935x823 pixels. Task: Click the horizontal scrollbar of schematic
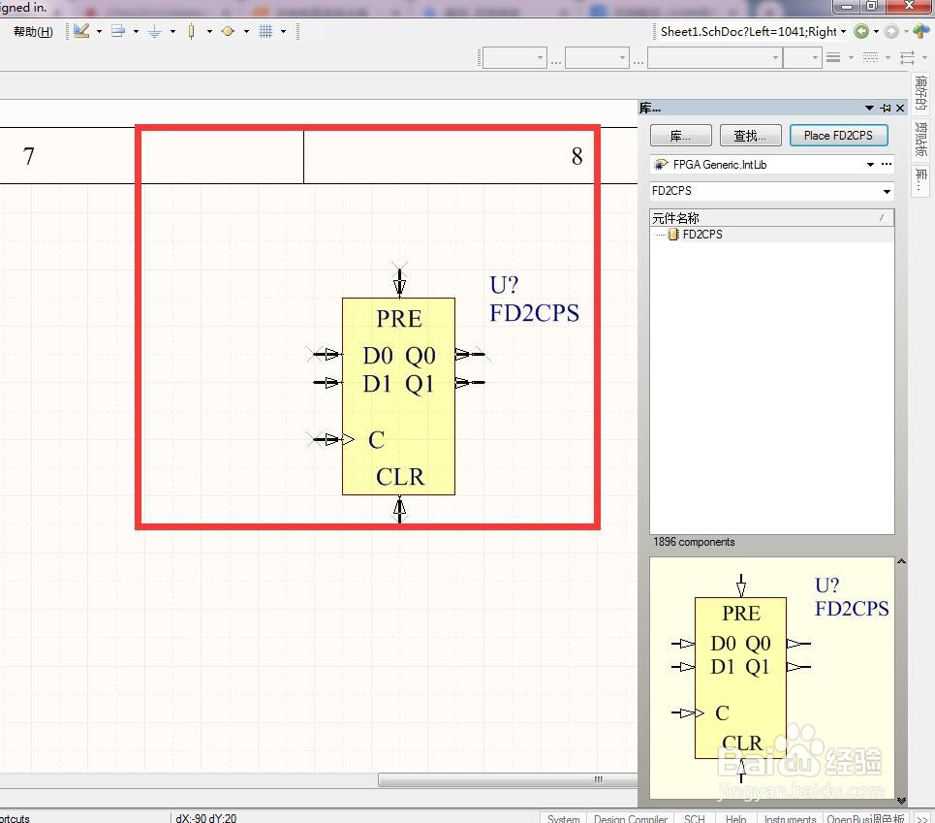point(508,779)
